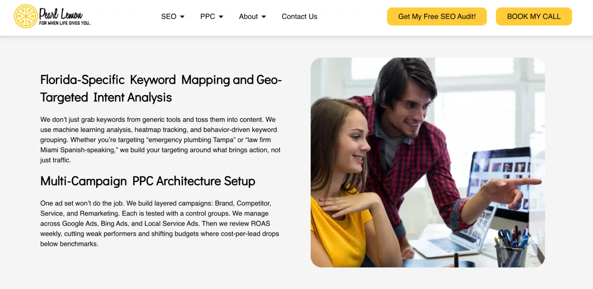This screenshot has height=289, width=593.
Task: Click the paragraph about machine learning analysis
Action: point(160,139)
